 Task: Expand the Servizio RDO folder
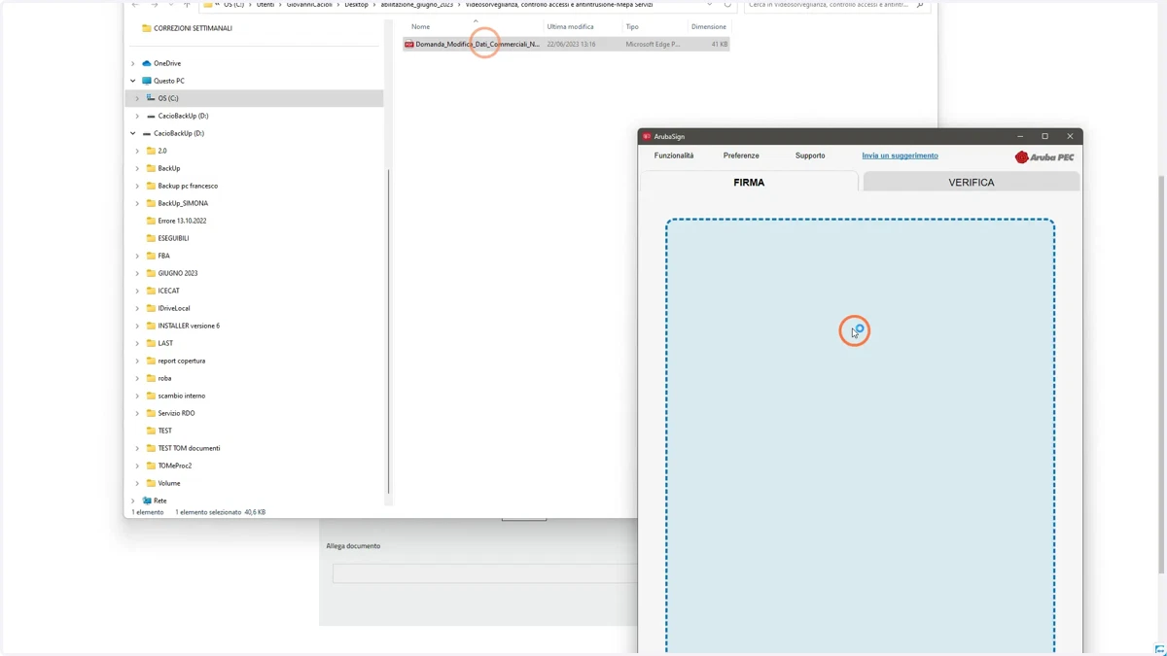pyautogui.click(x=137, y=413)
